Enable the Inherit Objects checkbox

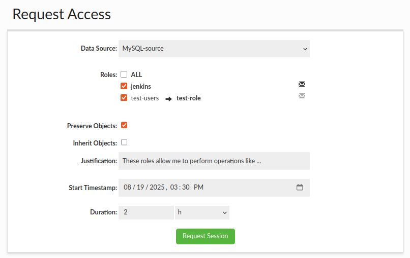tap(124, 142)
